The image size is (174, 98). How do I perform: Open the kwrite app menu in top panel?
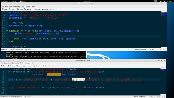click(x=23, y=1)
